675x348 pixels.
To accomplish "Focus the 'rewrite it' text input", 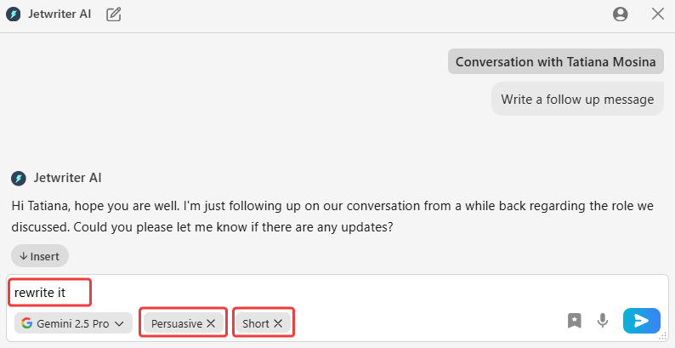I will click(x=255, y=294).
